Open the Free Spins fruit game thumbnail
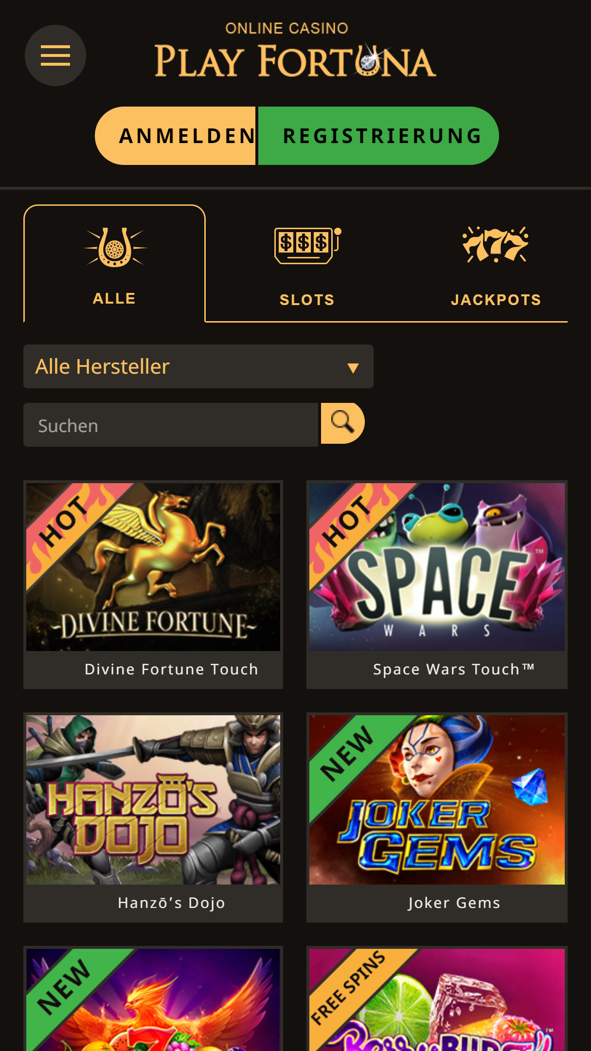Image resolution: width=591 pixels, height=1051 pixels. click(437, 999)
